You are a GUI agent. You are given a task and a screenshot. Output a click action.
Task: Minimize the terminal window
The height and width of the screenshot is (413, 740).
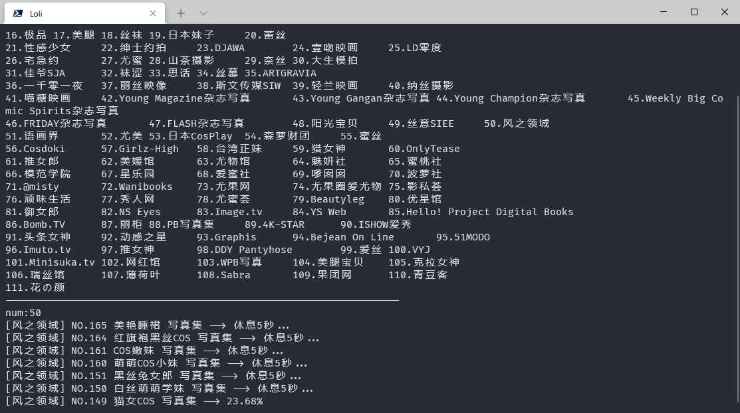point(664,12)
